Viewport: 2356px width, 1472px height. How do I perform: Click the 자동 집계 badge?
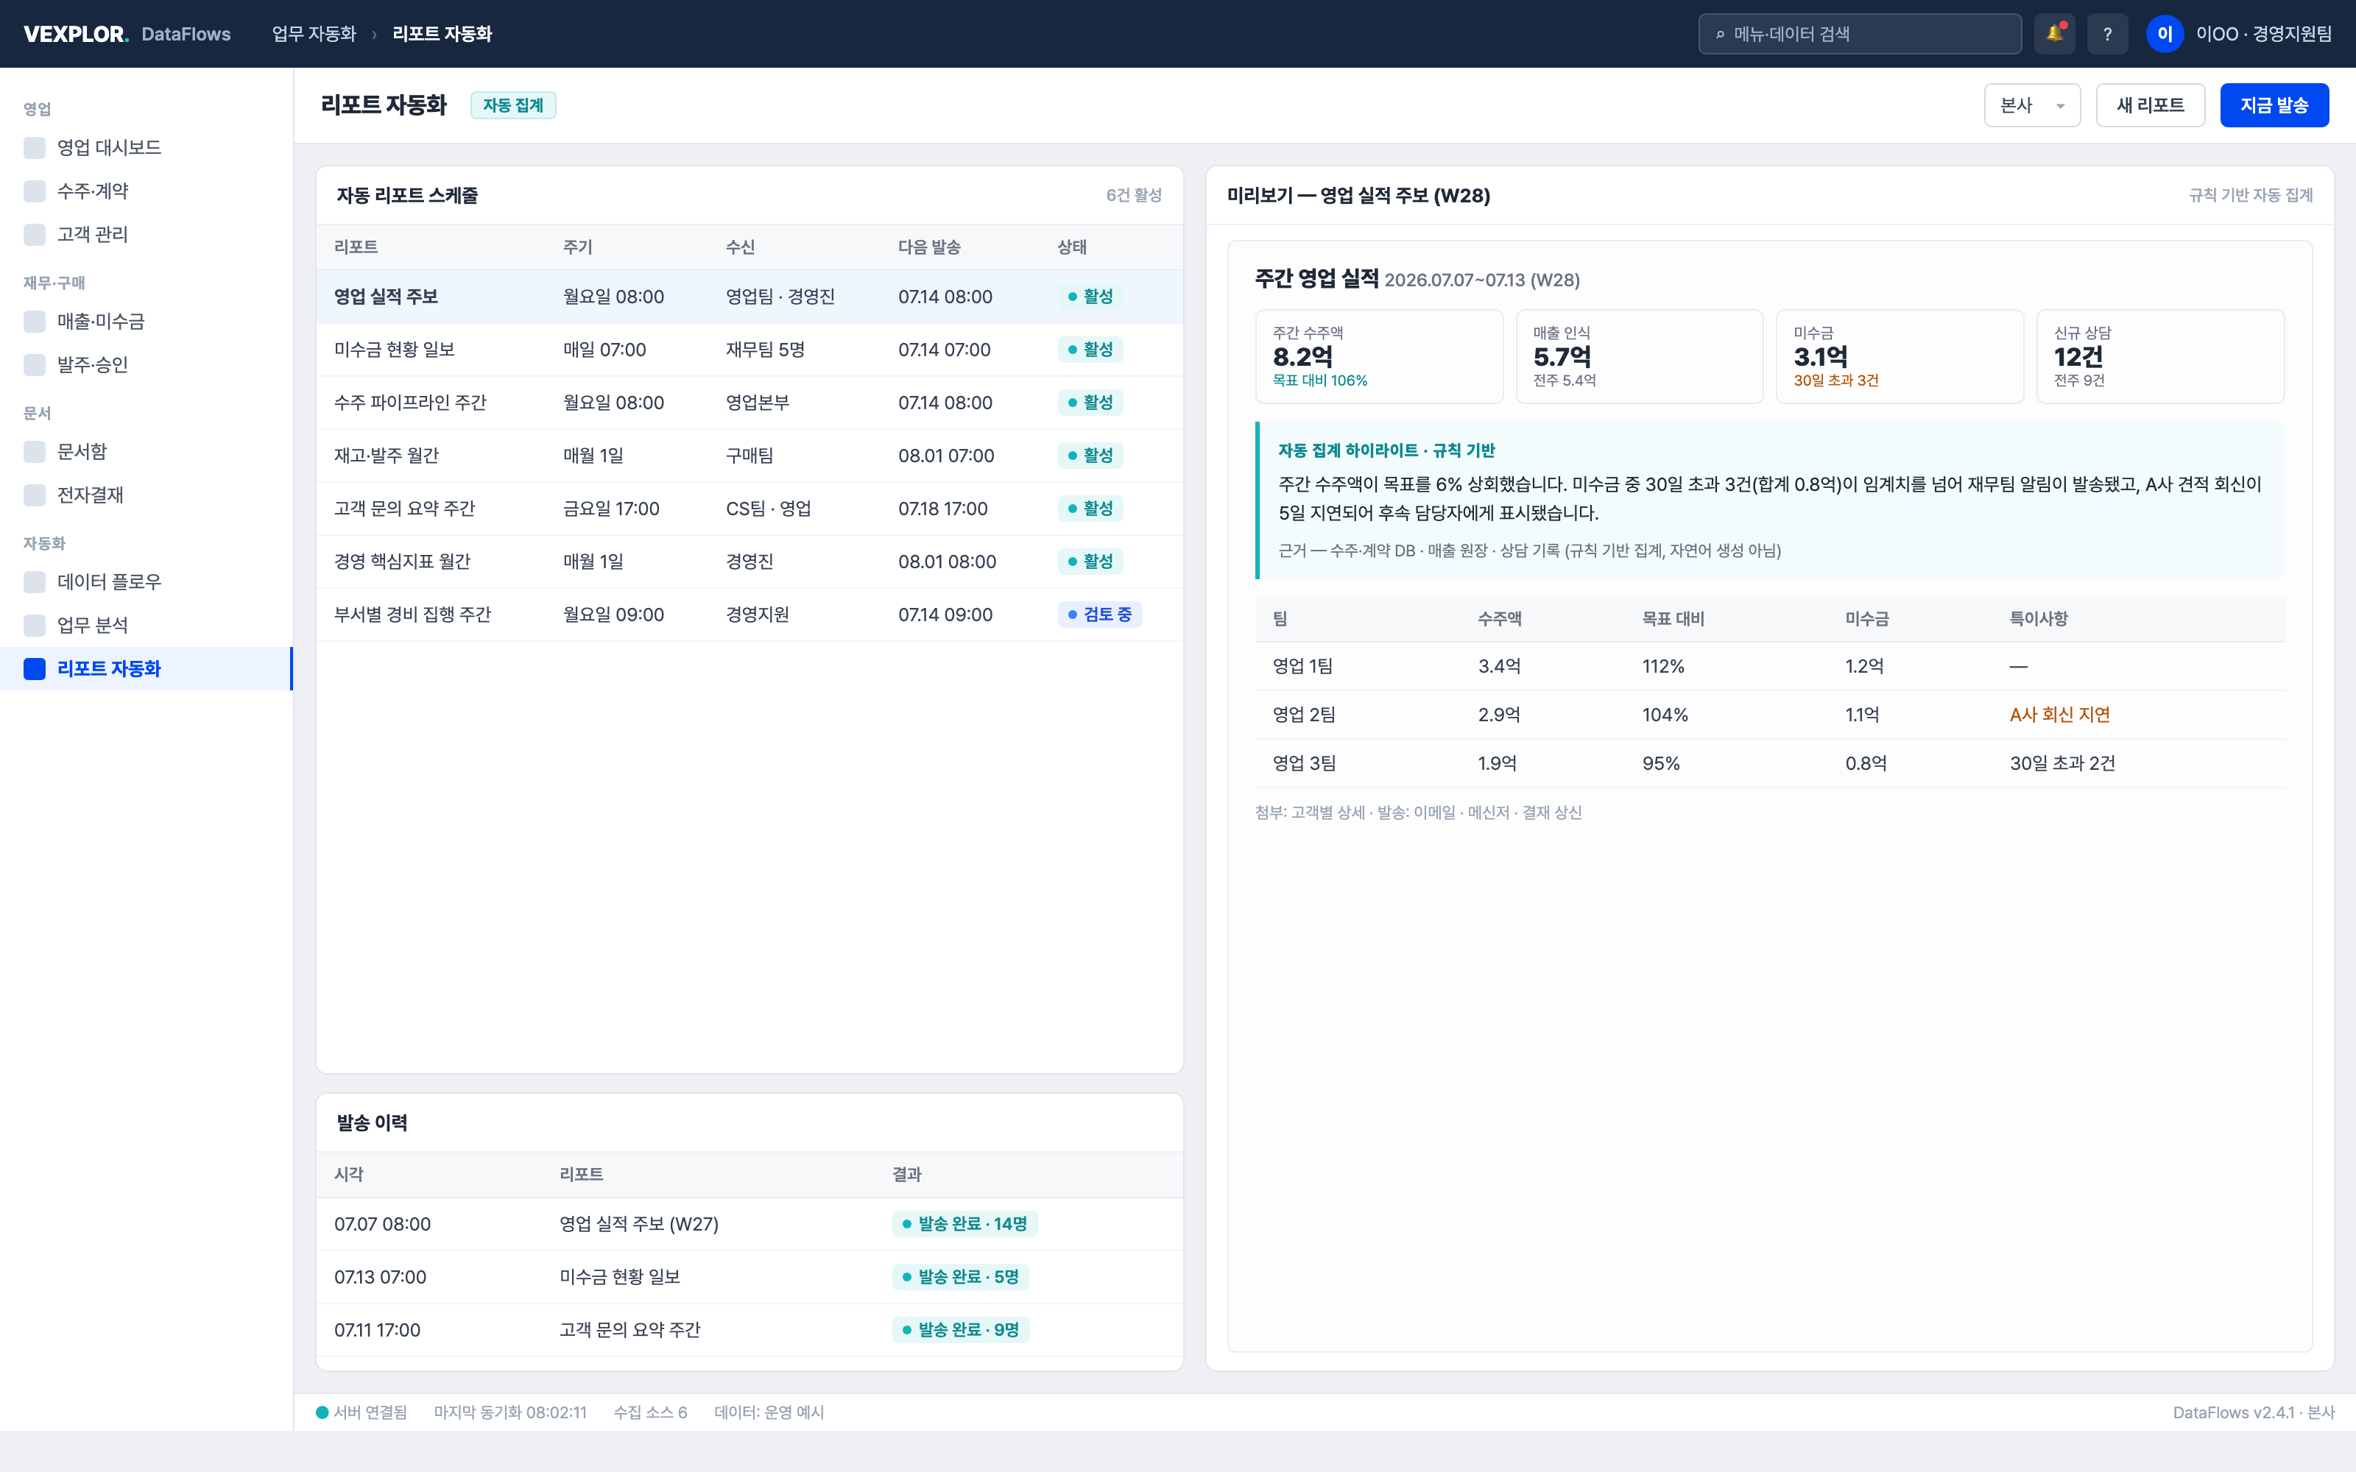coord(513,105)
